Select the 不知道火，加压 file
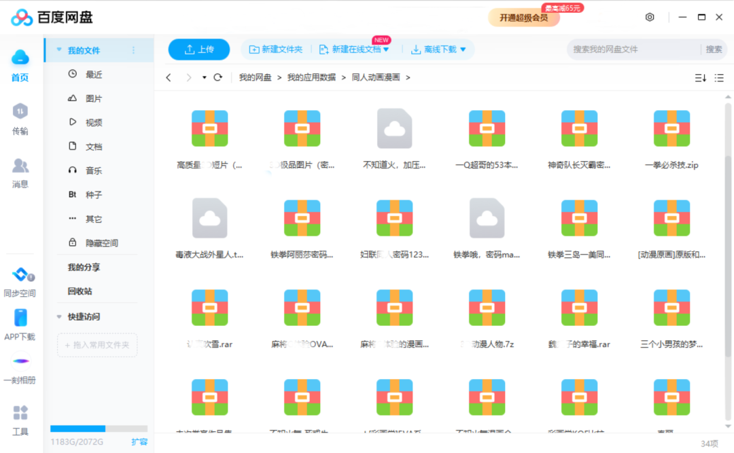The height and width of the screenshot is (453, 734). [394, 139]
